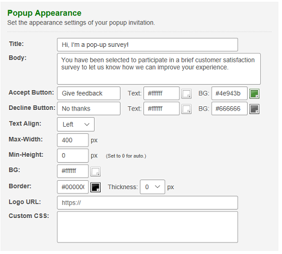
Task: Click the Min-Height value field
Action: pos(73,156)
